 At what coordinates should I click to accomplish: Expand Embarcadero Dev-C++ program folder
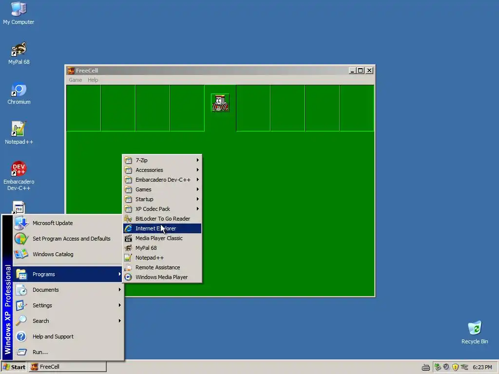(x=162, y=180)
